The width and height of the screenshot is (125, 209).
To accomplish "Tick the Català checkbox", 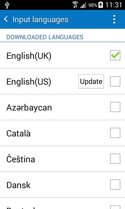I will pos(115,133).
